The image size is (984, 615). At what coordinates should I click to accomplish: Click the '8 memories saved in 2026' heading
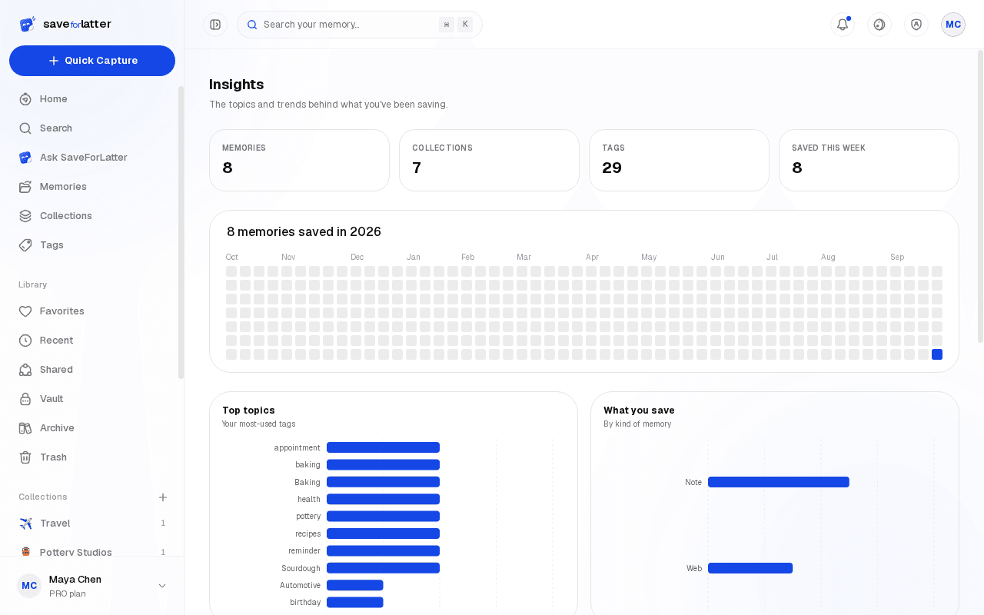(x=304, y=231)
